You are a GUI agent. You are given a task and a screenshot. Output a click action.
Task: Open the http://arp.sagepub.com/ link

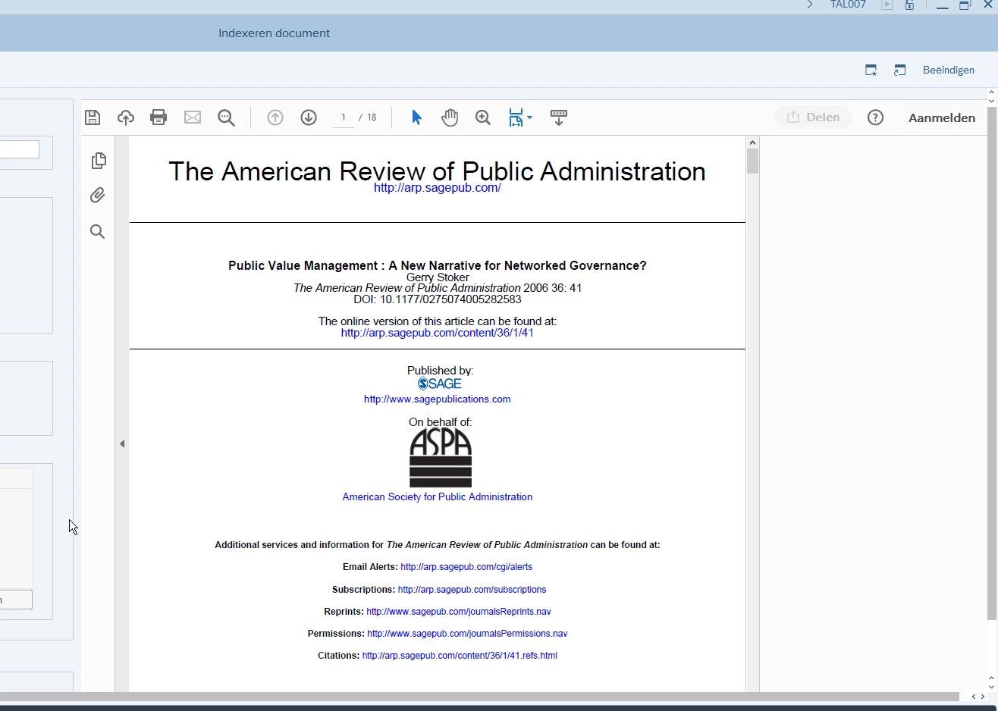tap(438, 188)
